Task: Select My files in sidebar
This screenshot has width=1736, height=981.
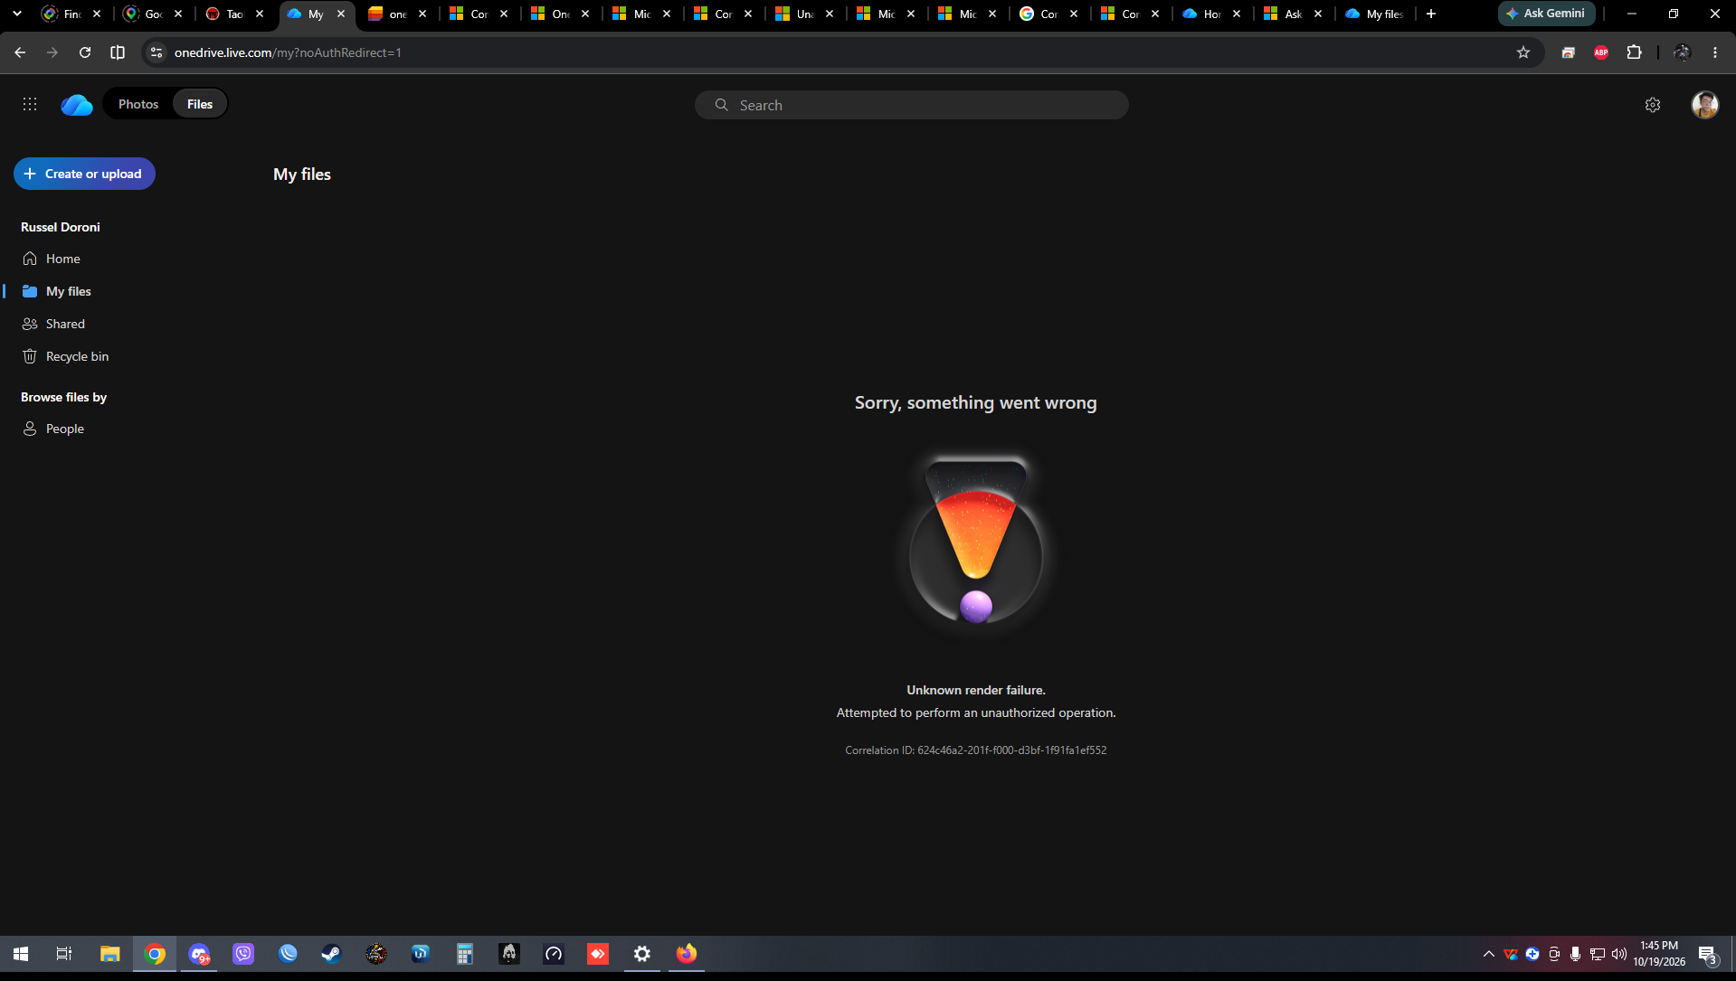Action: click(x=69, y=291)
